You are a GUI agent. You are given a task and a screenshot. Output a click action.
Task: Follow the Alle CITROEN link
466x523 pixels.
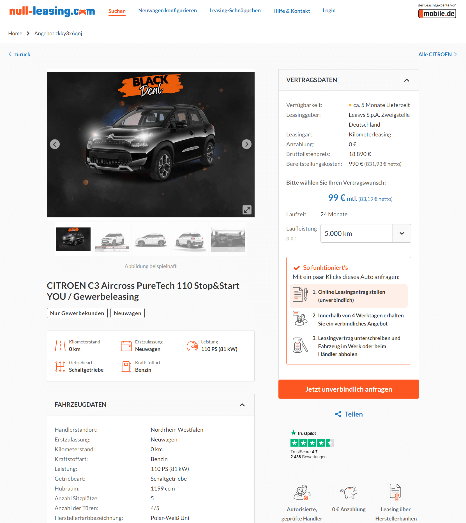(x=437, y=54)
